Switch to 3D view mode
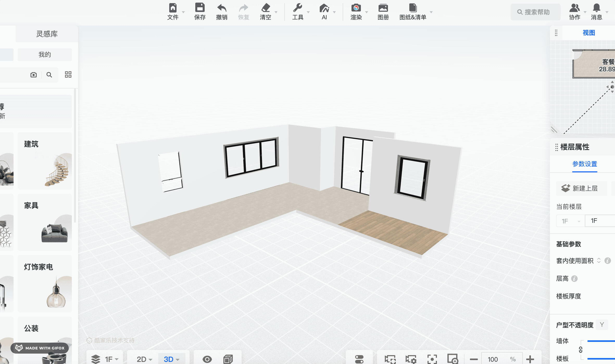 point(172,359)
